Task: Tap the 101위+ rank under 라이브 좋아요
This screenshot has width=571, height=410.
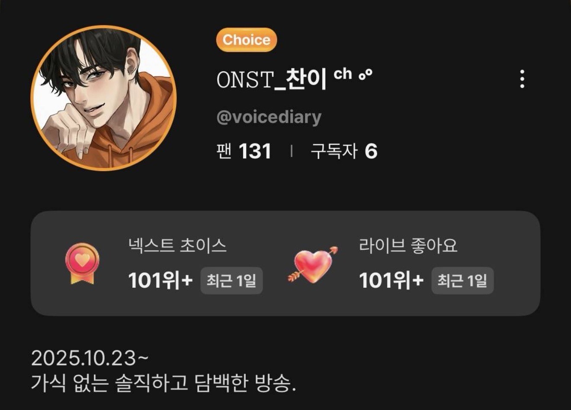Action: (x=391, y=280)
